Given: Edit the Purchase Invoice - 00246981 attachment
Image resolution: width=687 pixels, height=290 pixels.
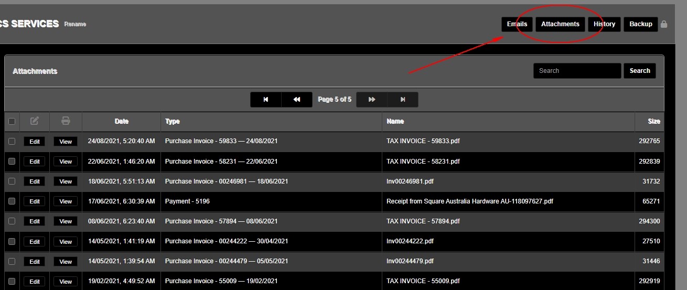Looking at the screenshot, I should click(x=35, y=181).
